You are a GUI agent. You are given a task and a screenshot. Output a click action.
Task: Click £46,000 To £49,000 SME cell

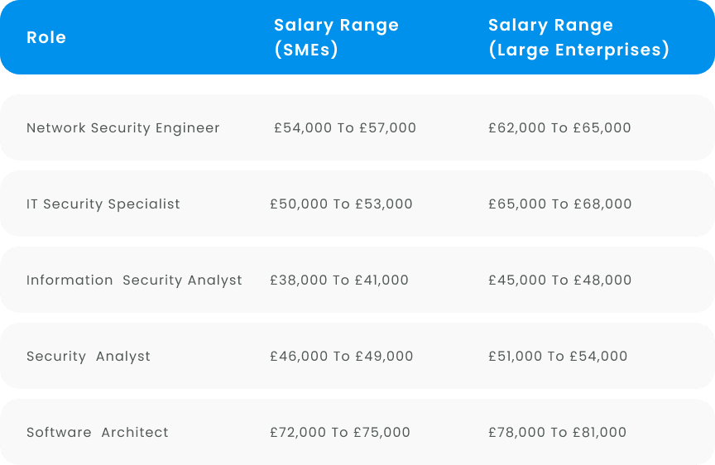pyautogui.click(x=342, y=356)
